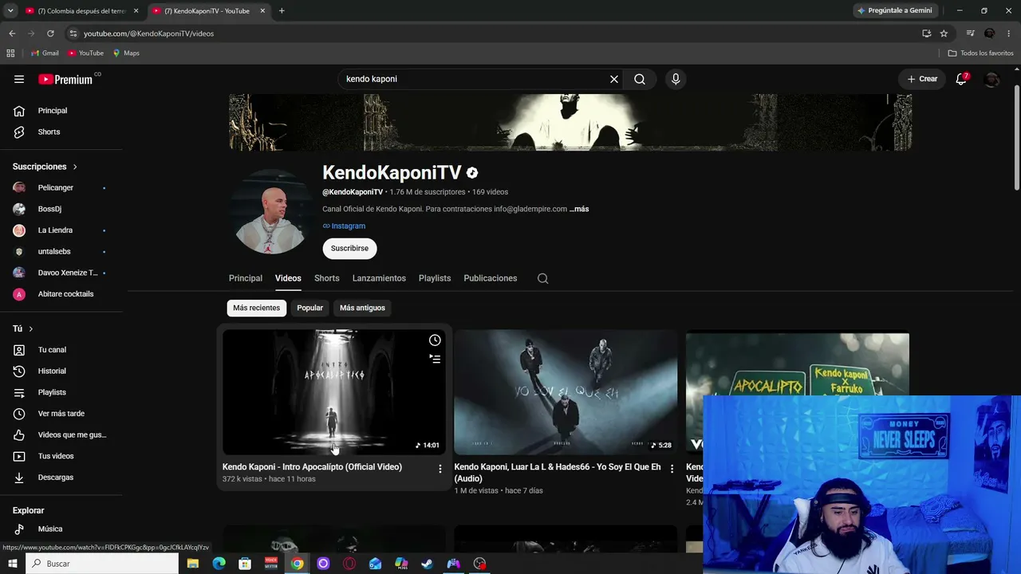Open YouTube notifications bell
This screenshot has height=574, width=1021.
(961, 79)
